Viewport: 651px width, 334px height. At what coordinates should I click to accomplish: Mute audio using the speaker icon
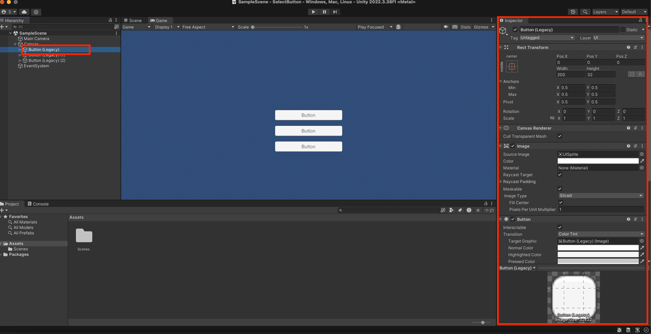446,27
